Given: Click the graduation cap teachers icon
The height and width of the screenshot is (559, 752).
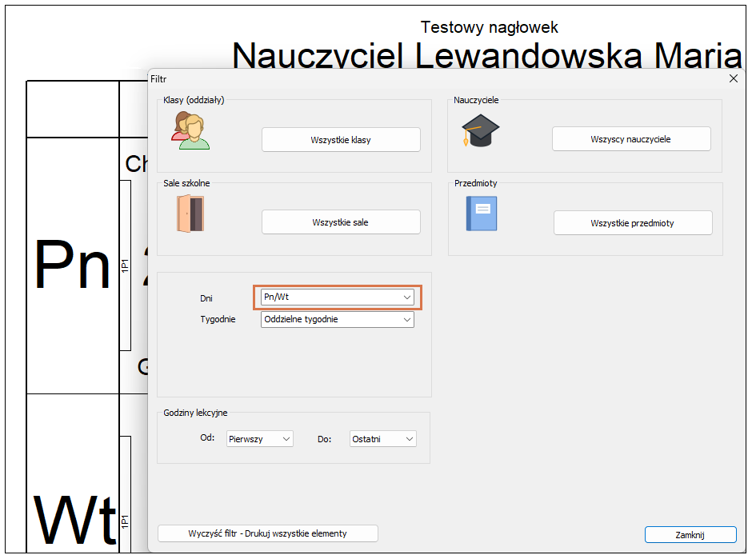Looking at the screenshot, I should tap(480, 130).
